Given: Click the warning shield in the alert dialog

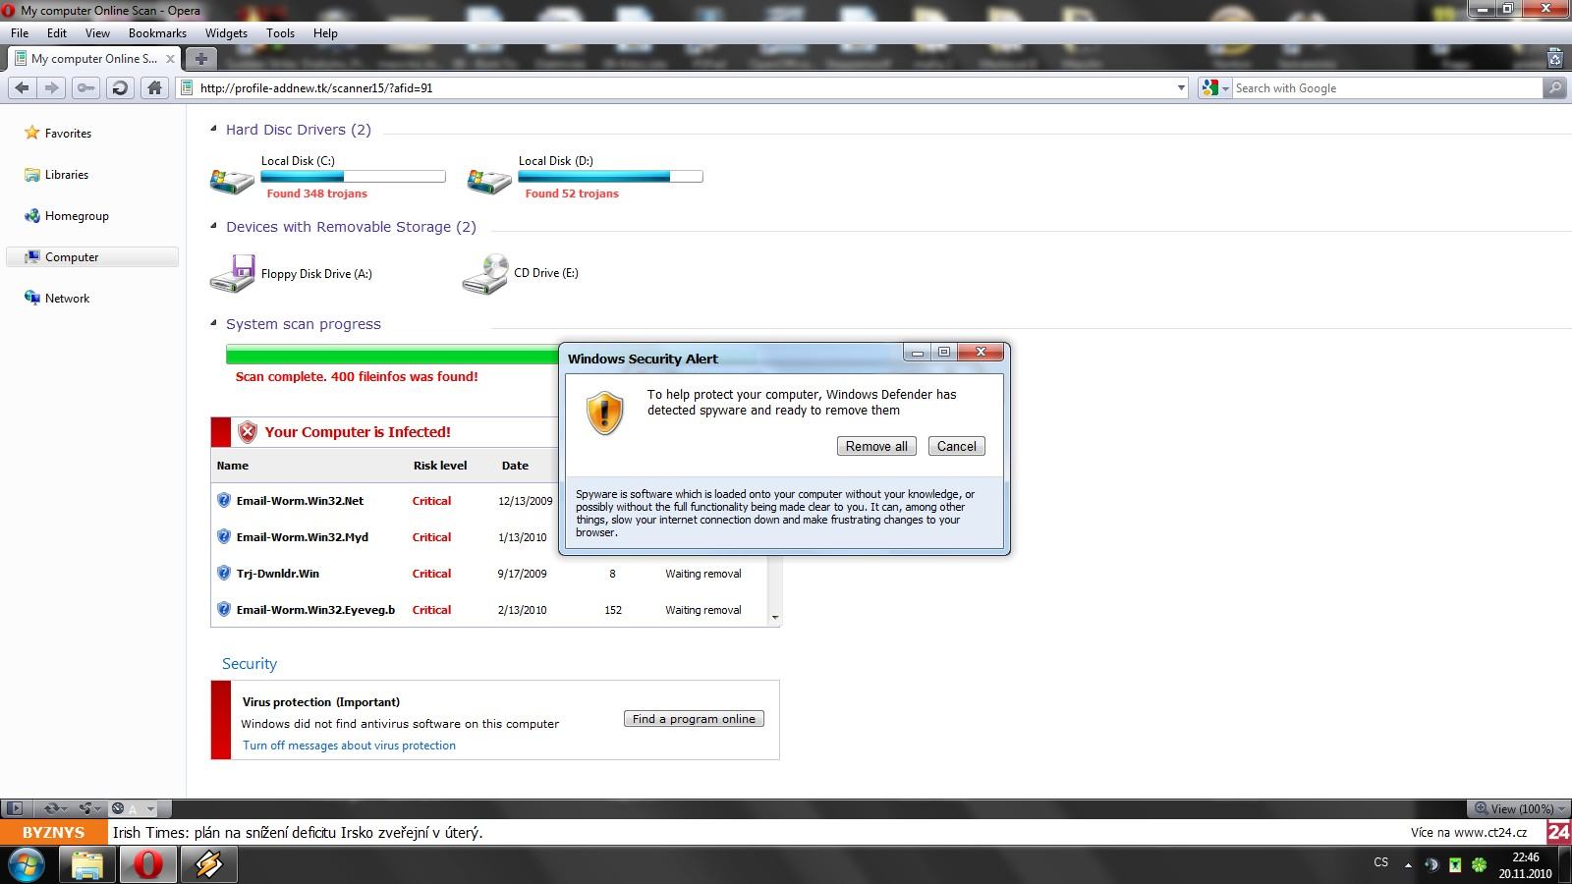Looking at the screenshot, I should pos(605,414).
